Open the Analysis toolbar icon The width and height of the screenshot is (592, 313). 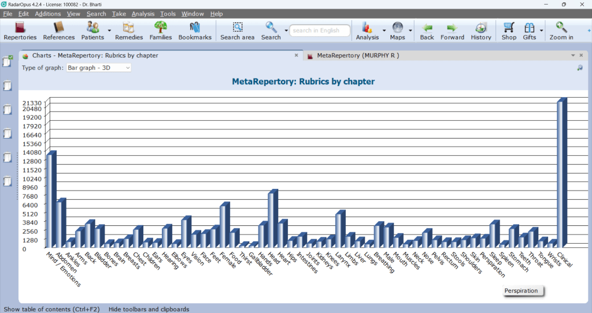click(x=367, y=31)
